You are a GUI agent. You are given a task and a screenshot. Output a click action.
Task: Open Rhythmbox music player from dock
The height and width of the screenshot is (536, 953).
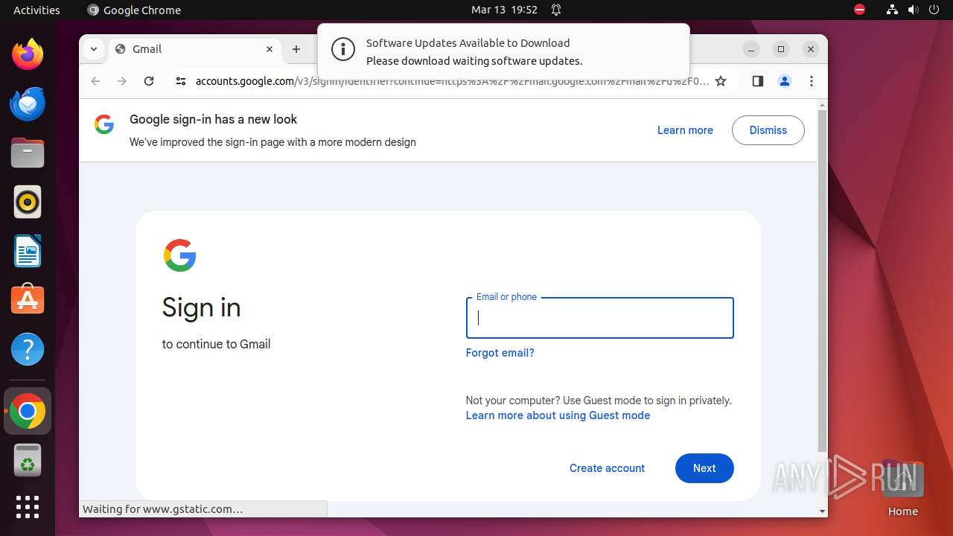(x=28, y=202)
